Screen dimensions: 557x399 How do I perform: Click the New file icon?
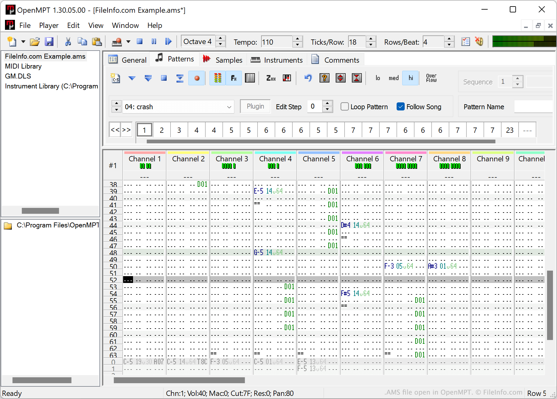point(12,42)
